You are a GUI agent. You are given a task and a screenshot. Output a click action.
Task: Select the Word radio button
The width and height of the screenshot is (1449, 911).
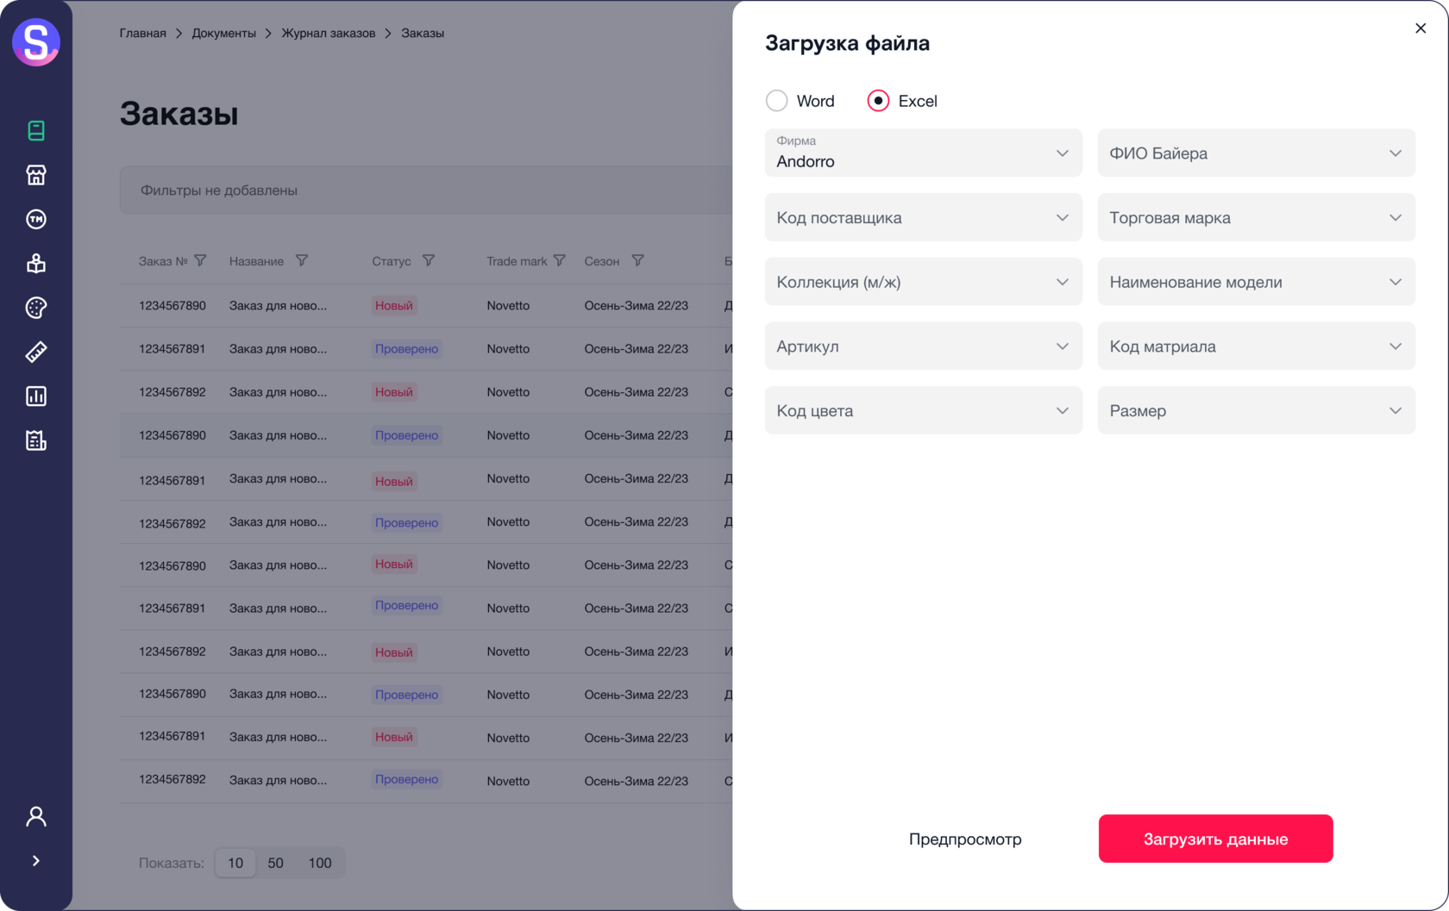(777, 101)
